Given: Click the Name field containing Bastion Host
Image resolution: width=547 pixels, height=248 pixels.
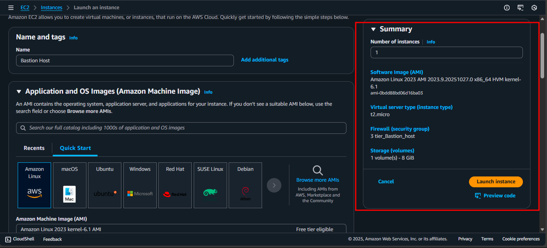Looking at the screenshot, I should (x=125, y=60).
